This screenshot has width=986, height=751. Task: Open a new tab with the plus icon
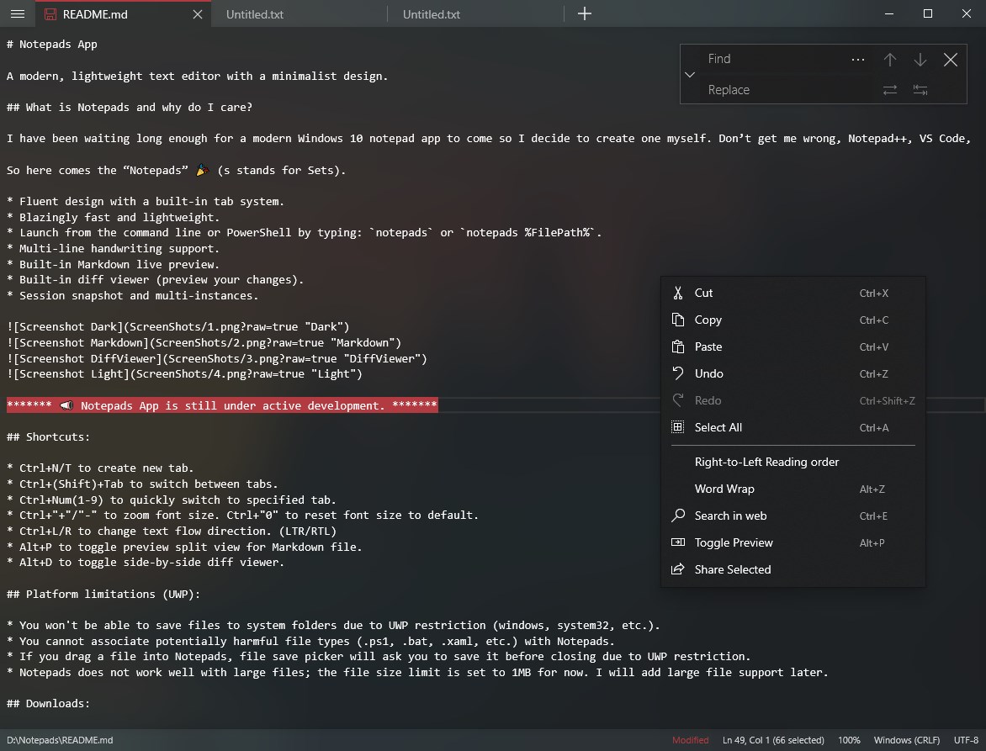click(584, 13)
